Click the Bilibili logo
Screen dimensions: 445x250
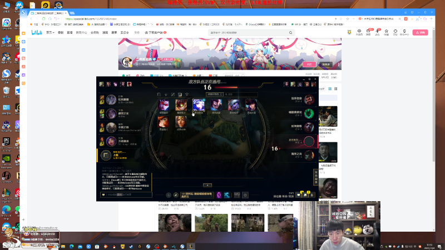[37, 33]
